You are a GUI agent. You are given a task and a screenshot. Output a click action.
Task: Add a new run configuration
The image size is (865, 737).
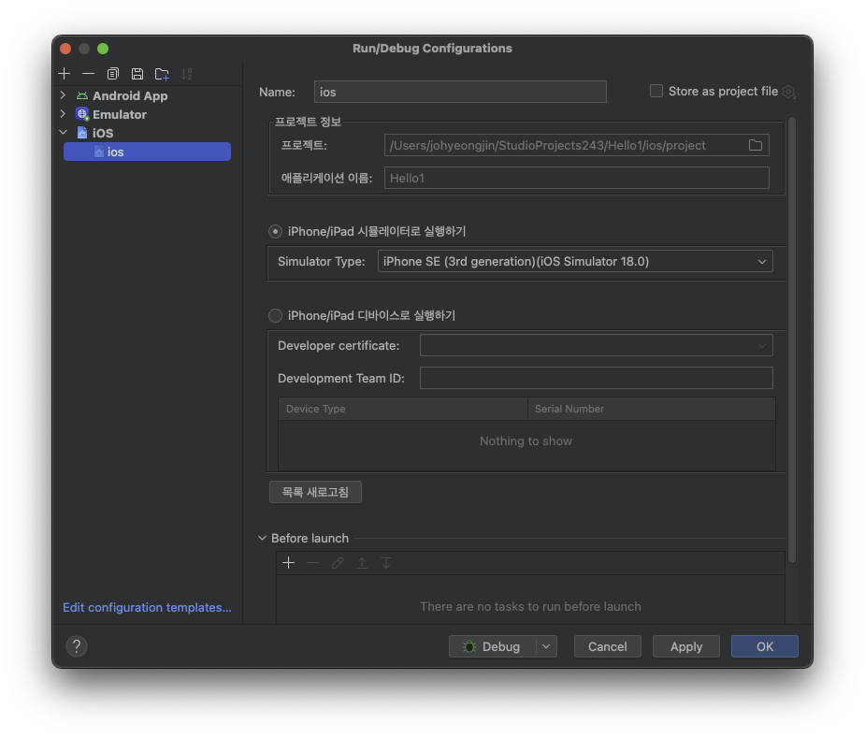click(x=64, y=73)
